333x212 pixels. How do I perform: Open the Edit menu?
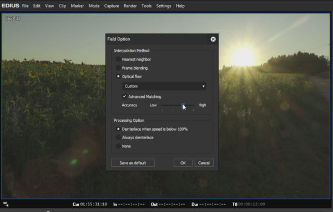pyautogui.click(x=37, y=6)
